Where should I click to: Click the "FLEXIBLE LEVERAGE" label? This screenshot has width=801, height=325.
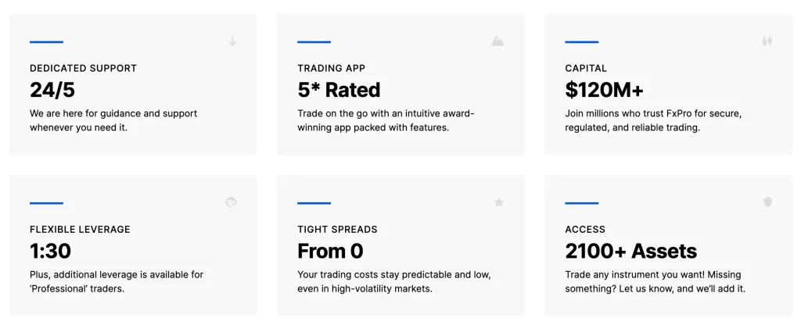coord(80,230)
